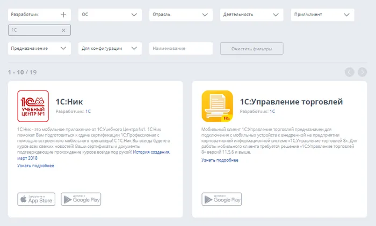376x226 pixels.
Task: Open the 1С:Управление торговлей title
Action: coord(291,102)
